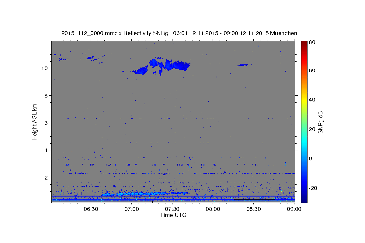Click the height tick label 2
The height and width of the screenshot is (243, 365).
pos(47,177)
